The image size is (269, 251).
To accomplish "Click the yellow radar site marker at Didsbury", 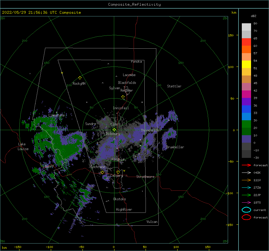I will point(114,130).
